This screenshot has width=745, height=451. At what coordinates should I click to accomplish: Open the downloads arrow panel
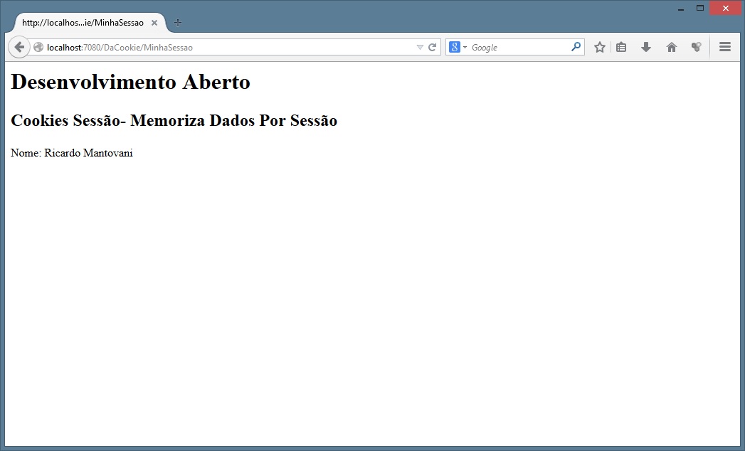tap(646, 48)
